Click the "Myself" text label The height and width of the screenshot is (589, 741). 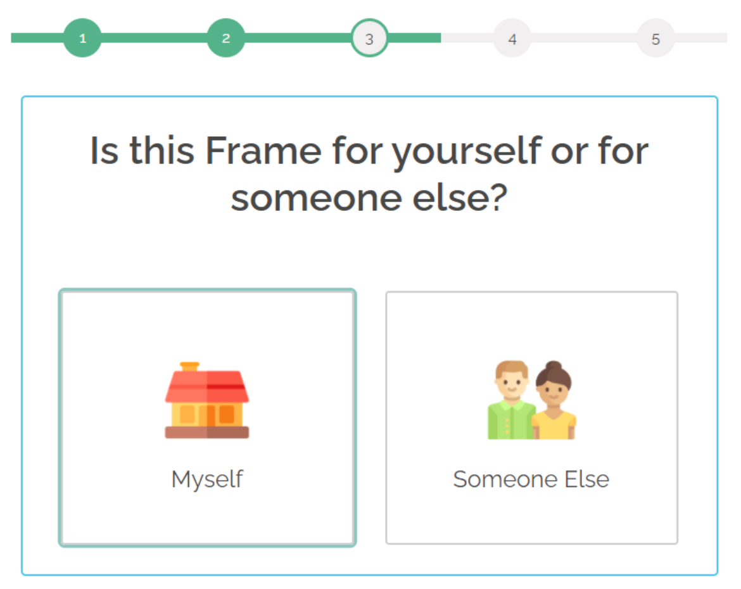207,479
